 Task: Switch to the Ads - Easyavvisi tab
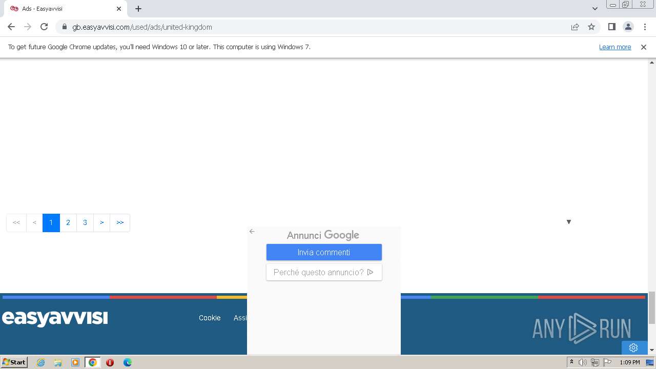[x=66, y=9]
